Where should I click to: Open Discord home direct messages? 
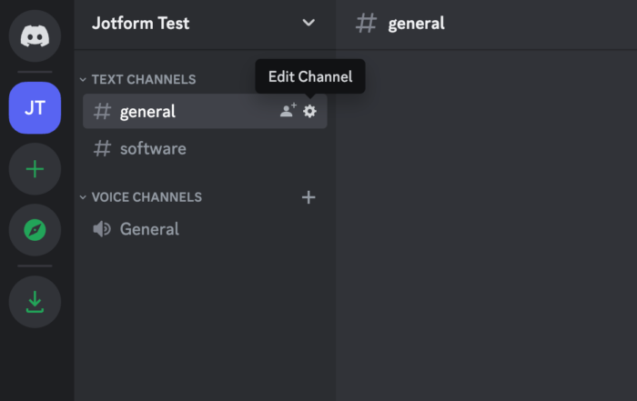click(x=35, y=36)
